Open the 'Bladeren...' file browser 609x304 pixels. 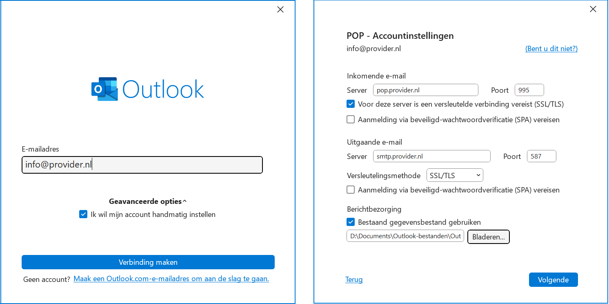(488, 237)
